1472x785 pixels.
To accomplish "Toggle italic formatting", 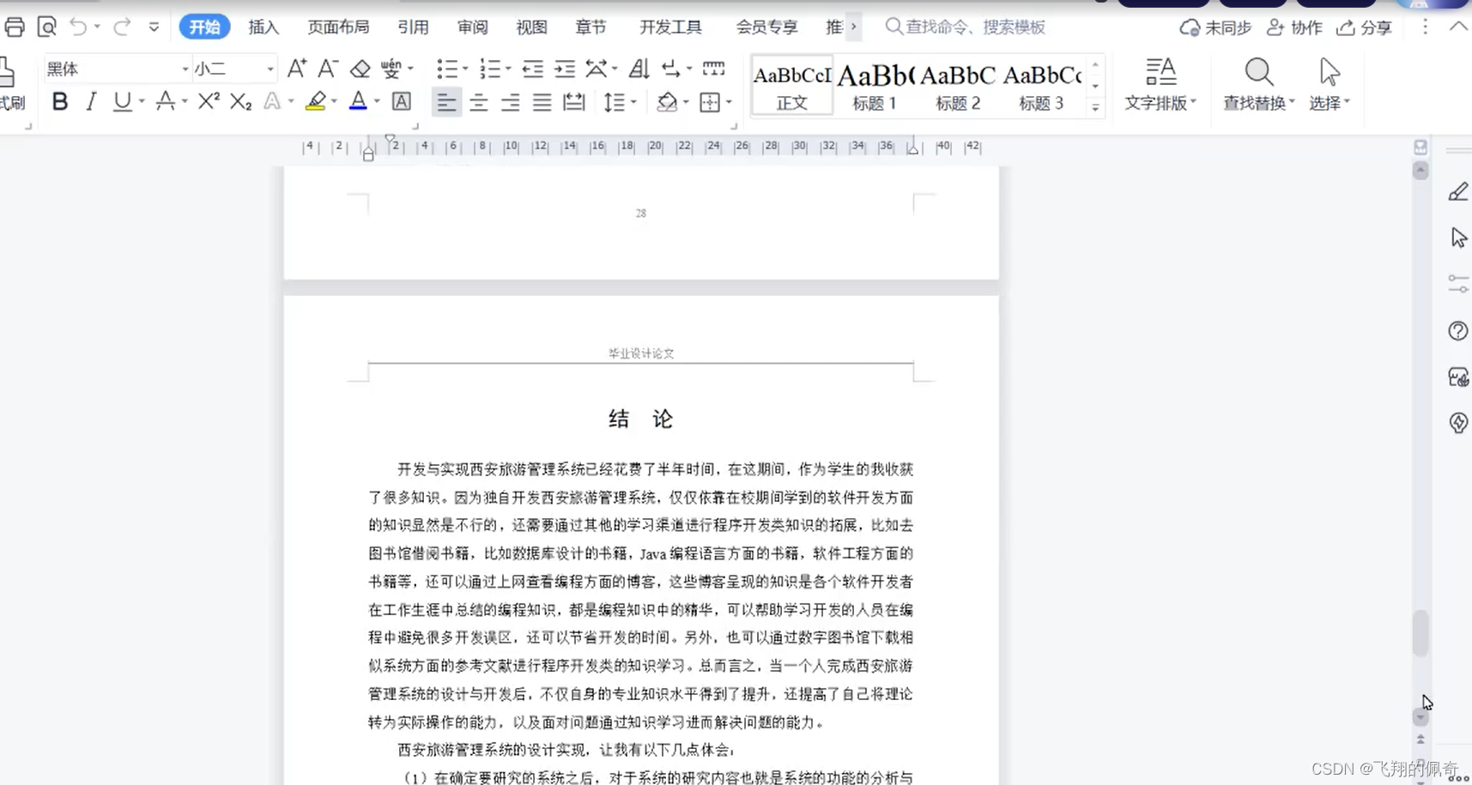I will click(91, 102).
